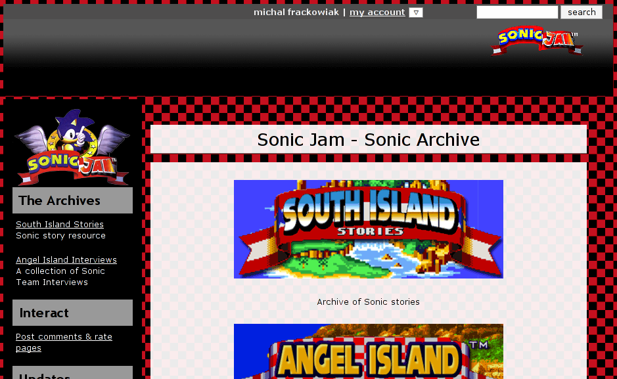Select the user name michal frackowiak
This screenshot has height=379, width=617.
[296, 12]
